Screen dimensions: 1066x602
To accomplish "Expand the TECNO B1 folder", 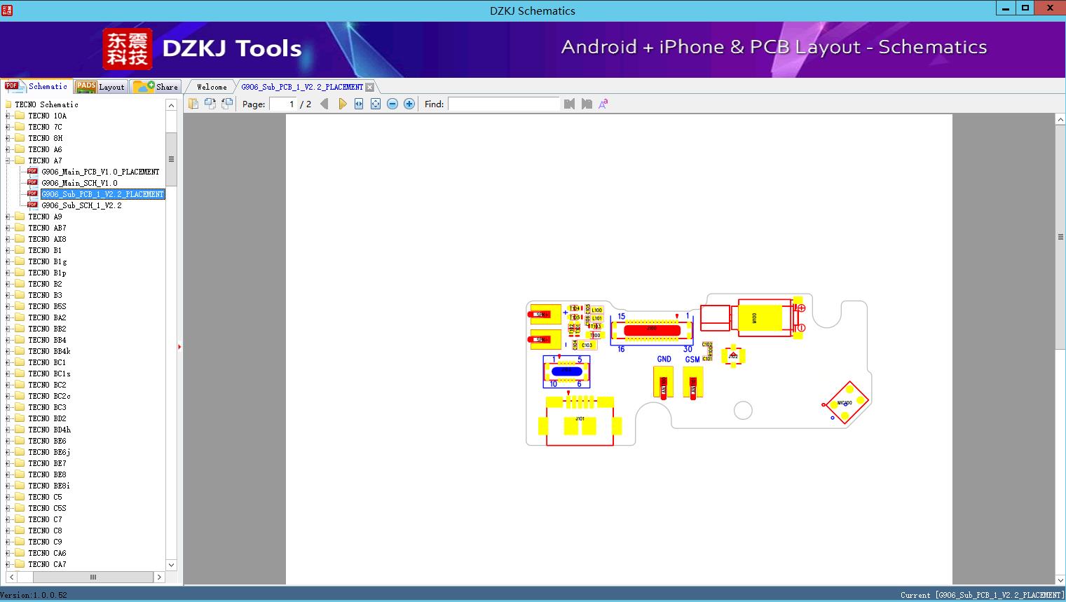I will coord(8,250).
